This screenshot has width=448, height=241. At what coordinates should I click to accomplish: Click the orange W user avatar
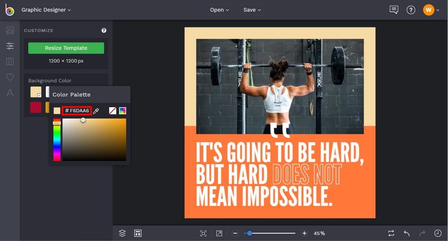tap(428, 10)
